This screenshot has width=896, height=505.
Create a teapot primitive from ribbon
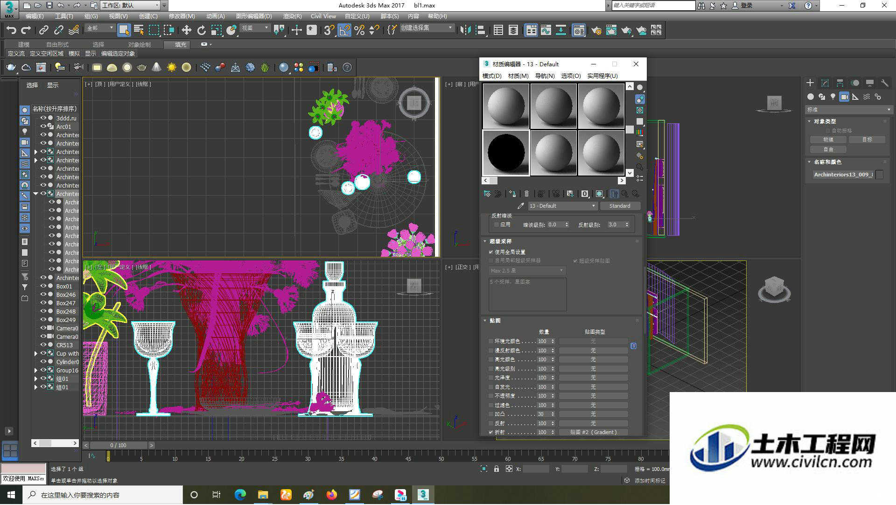click(11, 68)
